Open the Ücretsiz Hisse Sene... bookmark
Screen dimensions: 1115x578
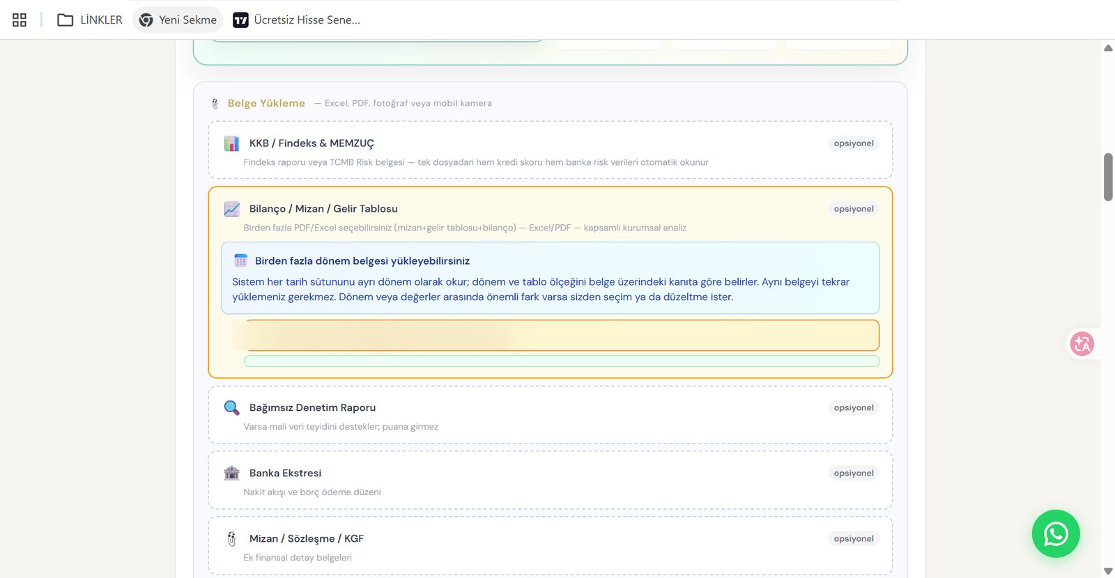point(297,20)
